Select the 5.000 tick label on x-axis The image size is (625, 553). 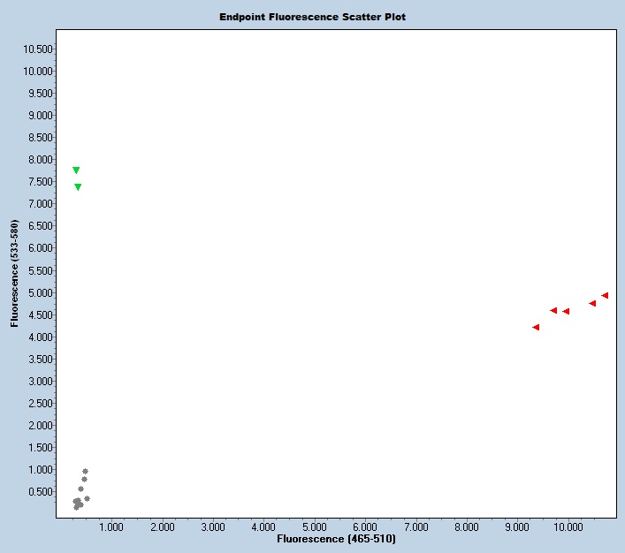pyautogui.click(x=315, y=526)
